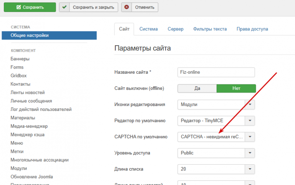Click the arrow beside Редактор - TinyMCE
The width and height of the screenshot is (295, 185).
pos(250,121)
